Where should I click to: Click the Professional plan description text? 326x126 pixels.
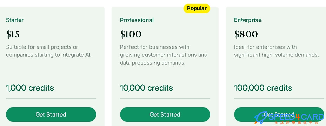point(164,55)
